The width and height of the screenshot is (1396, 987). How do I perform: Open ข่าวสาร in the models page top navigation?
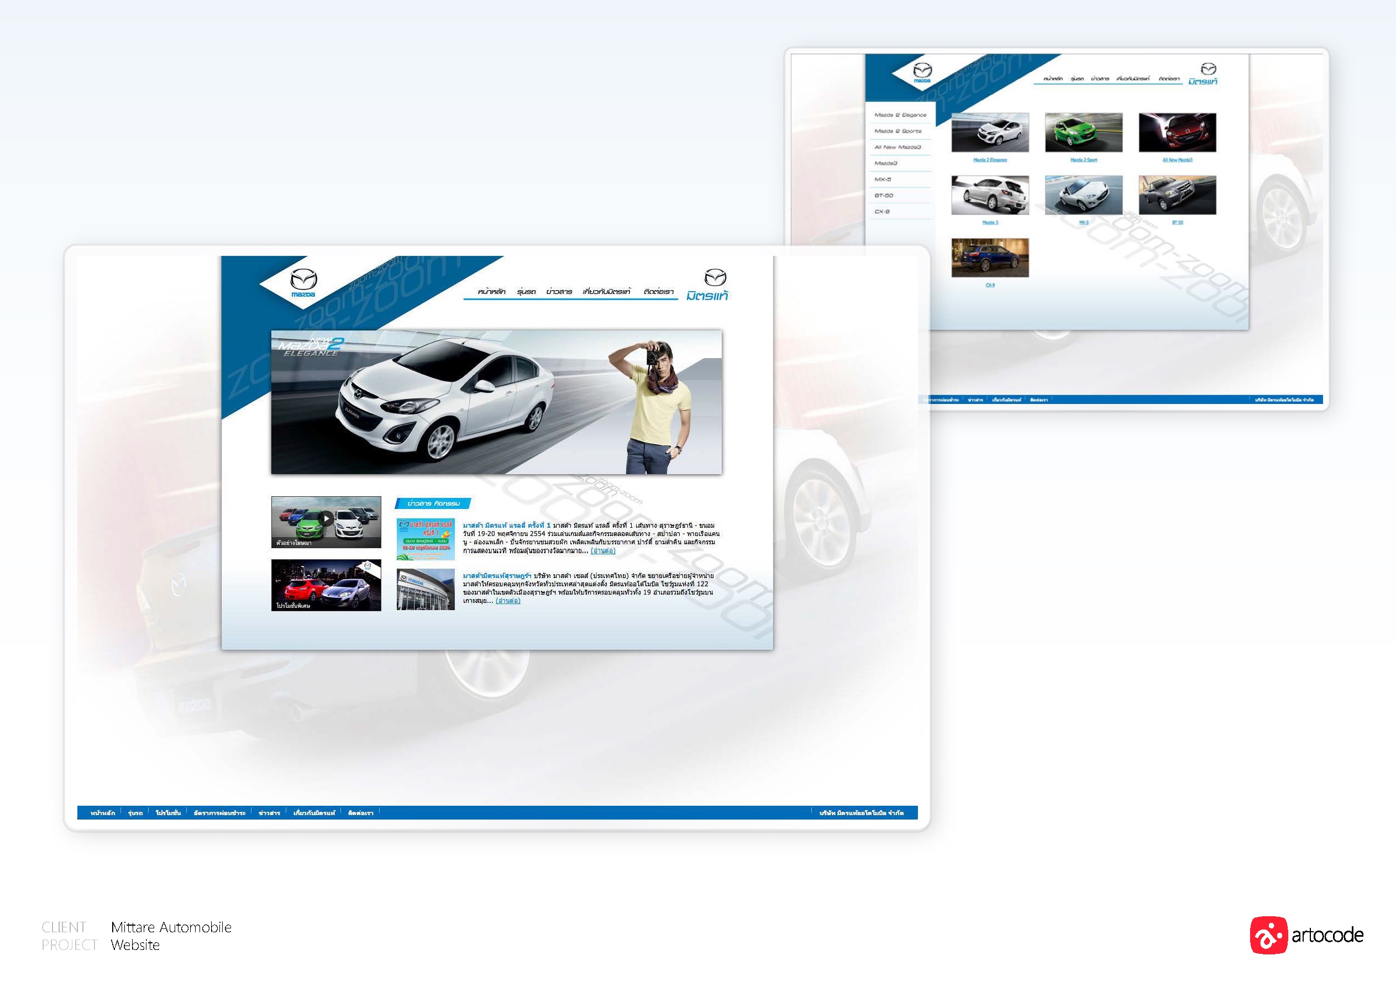pos(1100,79)
